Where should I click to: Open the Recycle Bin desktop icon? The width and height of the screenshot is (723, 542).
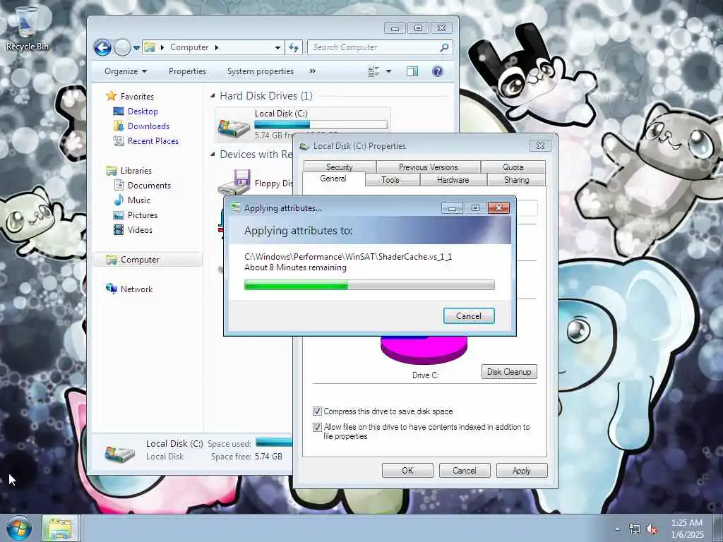[x=27, y=28]
